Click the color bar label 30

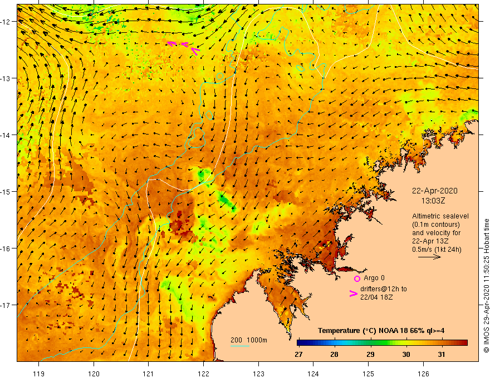pyautogui.click(x=406, y=354)
